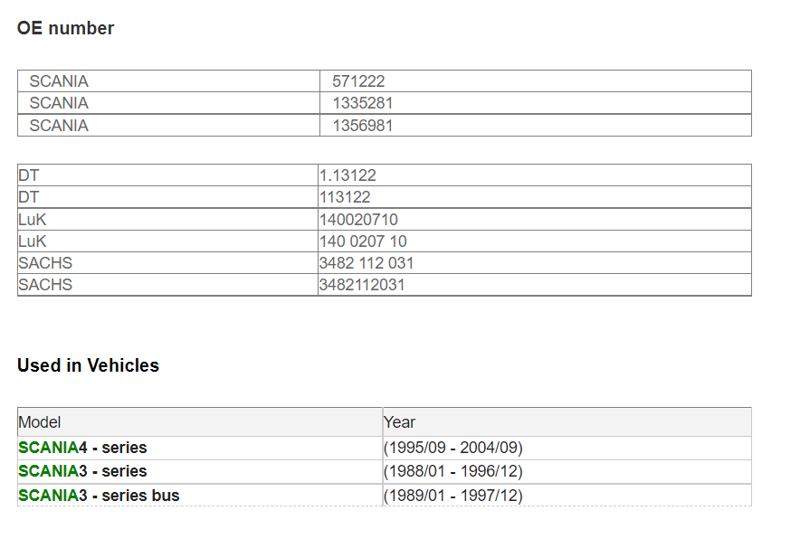
Task: Click the Year column header
Action: coord(567,422)
